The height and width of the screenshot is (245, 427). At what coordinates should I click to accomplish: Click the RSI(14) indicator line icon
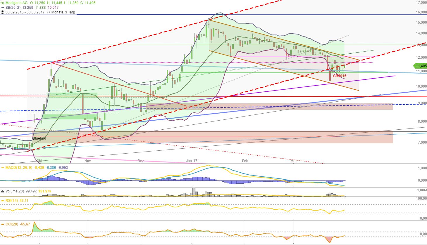point(2,200)
